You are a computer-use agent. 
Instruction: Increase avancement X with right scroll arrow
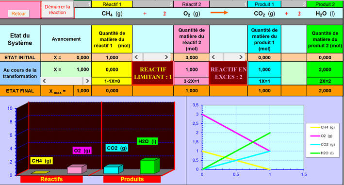pyautogui.click(x=87, y=81)
